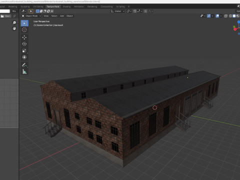
Task: Open the View menu in viewport header
Action: [46, 16]
